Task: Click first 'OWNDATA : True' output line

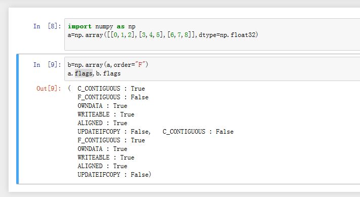Action: pyautogui.click(x=102, y=106)
